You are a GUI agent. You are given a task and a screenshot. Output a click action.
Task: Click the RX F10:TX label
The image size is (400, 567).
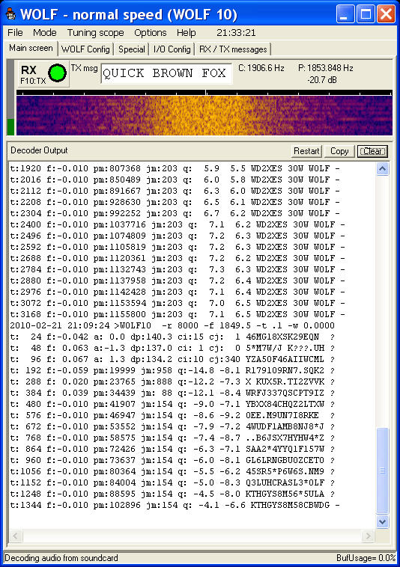[32, 75]
